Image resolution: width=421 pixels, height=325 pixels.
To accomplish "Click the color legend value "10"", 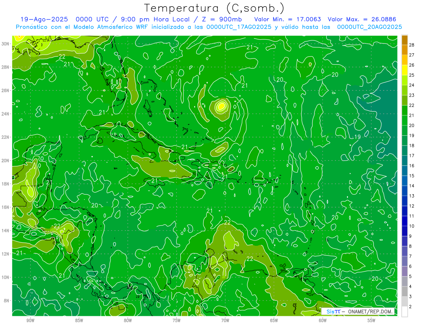I will point(412,226).
